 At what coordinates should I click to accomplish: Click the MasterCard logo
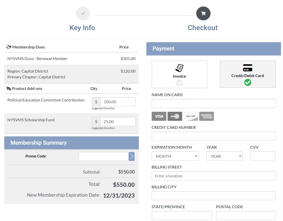tap(175, 116)
